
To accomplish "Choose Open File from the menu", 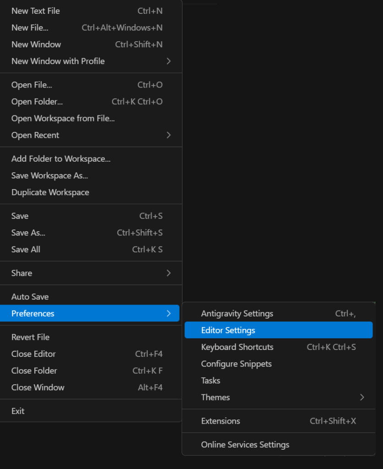I will [x=32, y=85].
